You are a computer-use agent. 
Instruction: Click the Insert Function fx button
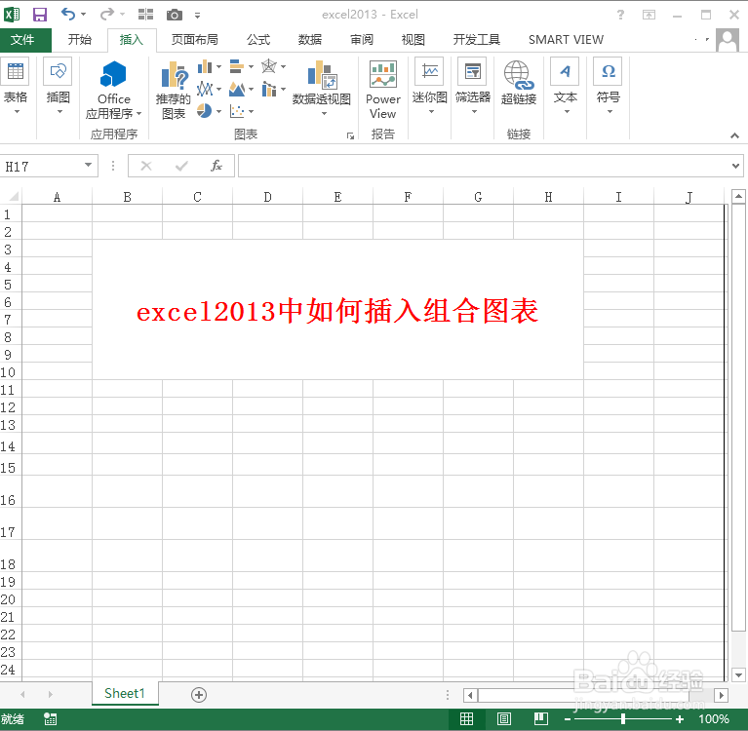coord(217,166)
